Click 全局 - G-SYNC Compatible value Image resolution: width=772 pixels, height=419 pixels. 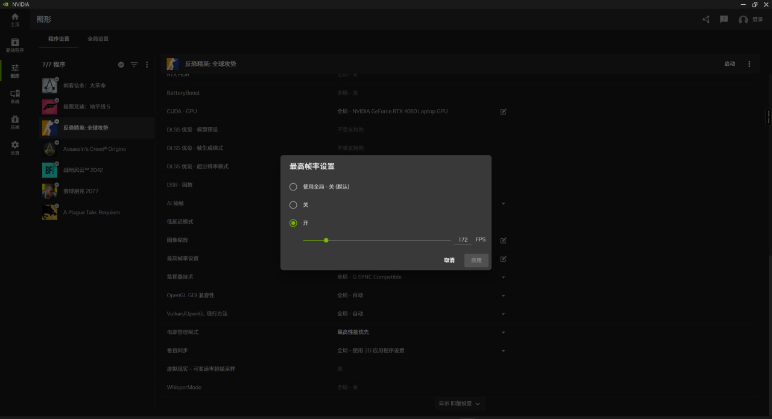[369, 277]
